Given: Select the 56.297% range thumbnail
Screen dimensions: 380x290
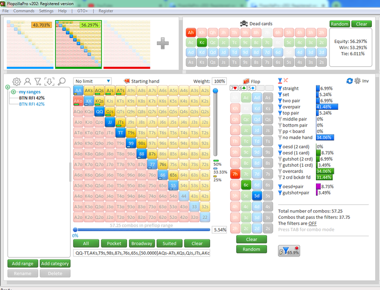Looking at the screenshot, I should [x=78, y=45].
